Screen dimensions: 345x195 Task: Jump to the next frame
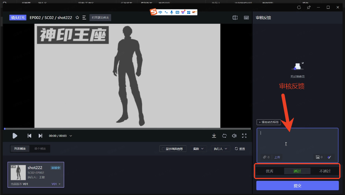40,136
